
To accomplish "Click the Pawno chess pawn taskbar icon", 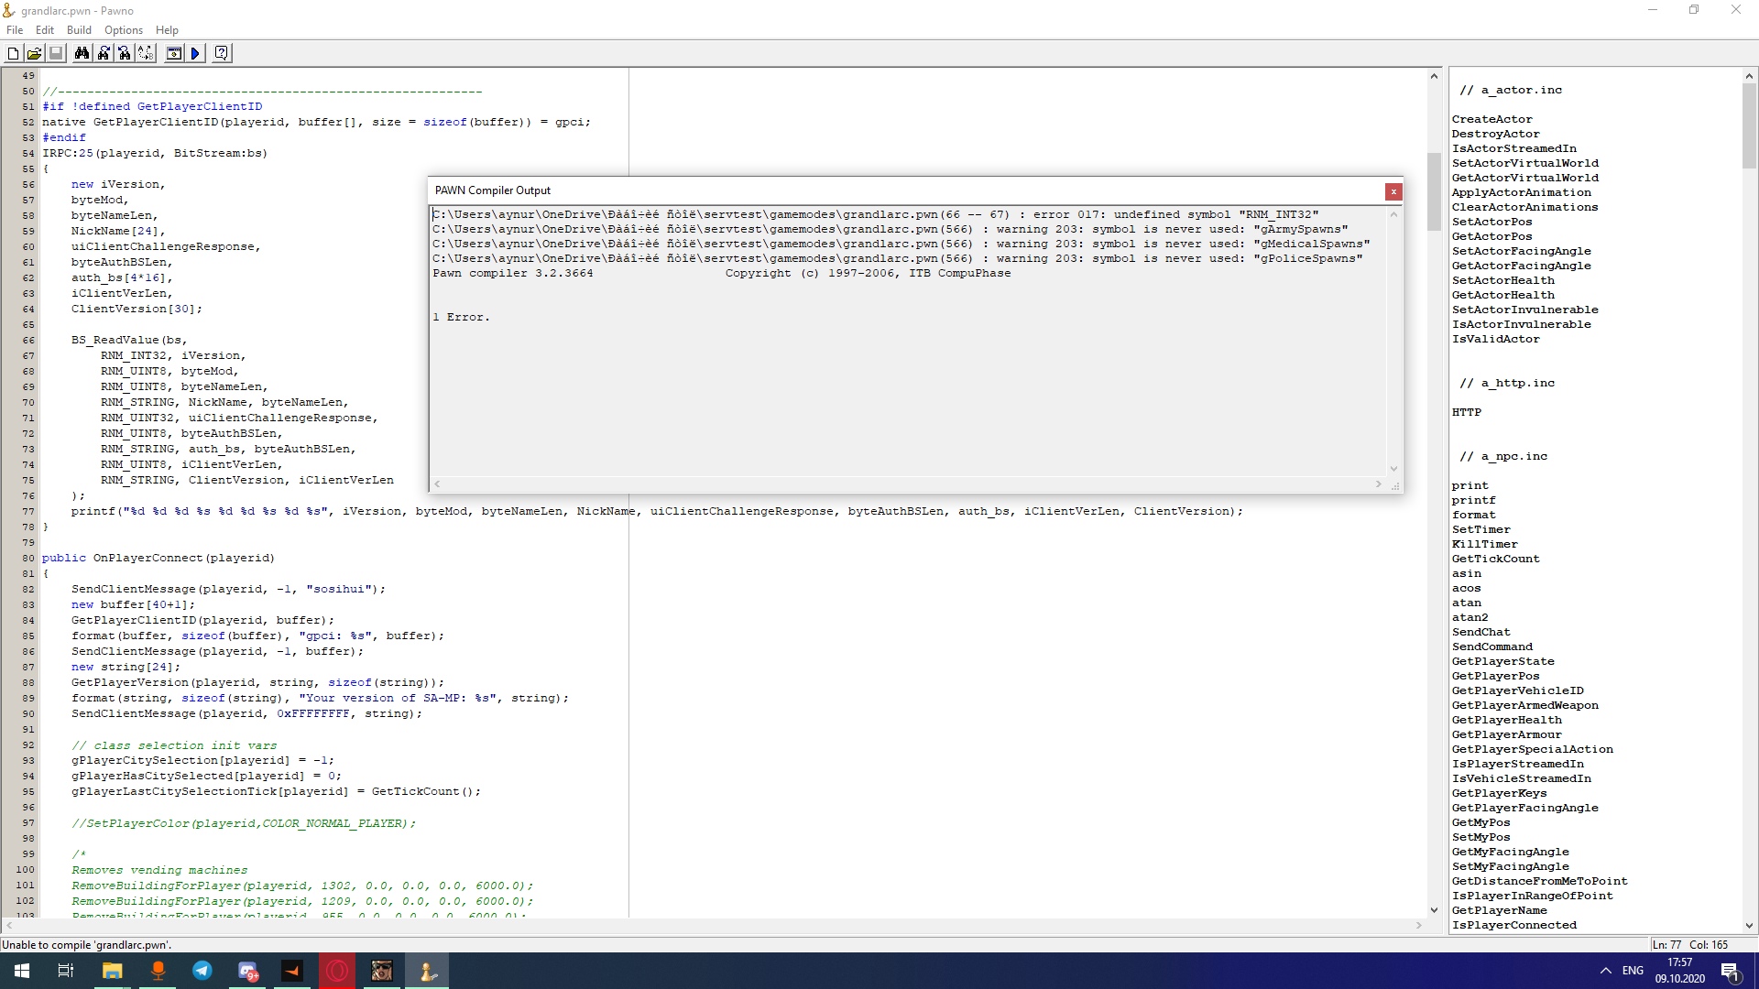I will pyautogui.click(x=427, y=971).
